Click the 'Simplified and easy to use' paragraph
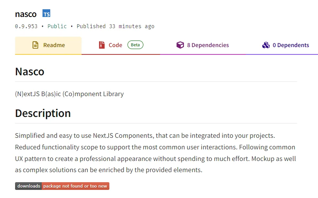The height and width of the screenshot is (198, 318). point(156,152)
